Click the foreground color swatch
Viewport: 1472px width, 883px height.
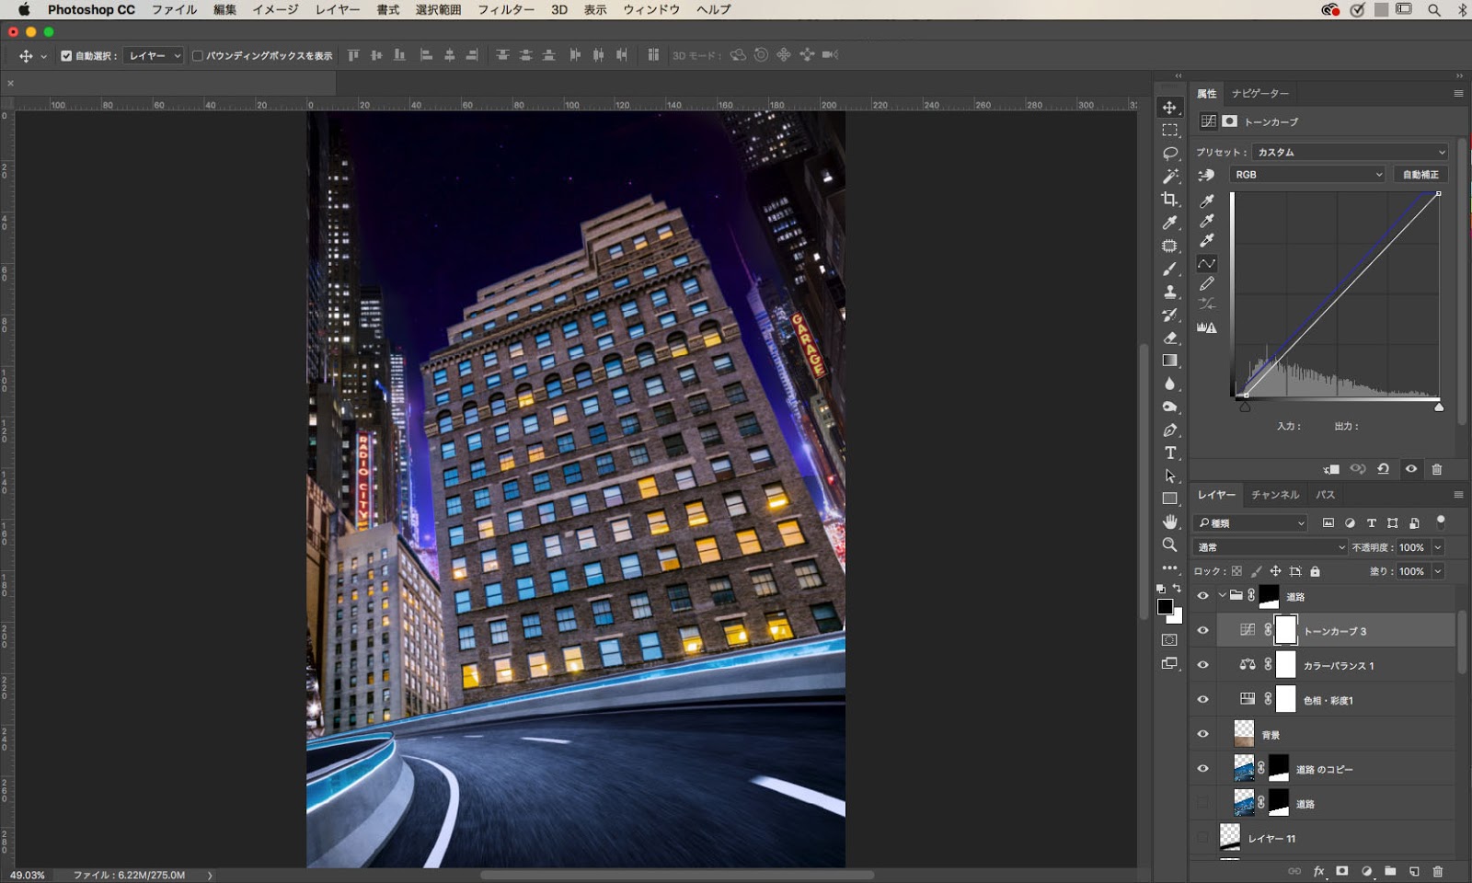point(1165,607)
